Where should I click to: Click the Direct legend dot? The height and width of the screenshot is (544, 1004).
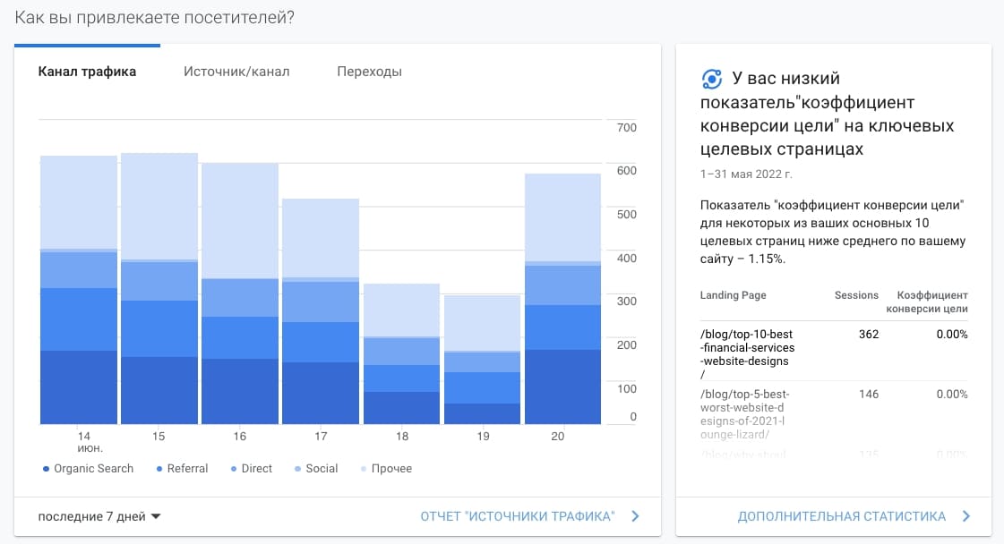tap(234, 469)
